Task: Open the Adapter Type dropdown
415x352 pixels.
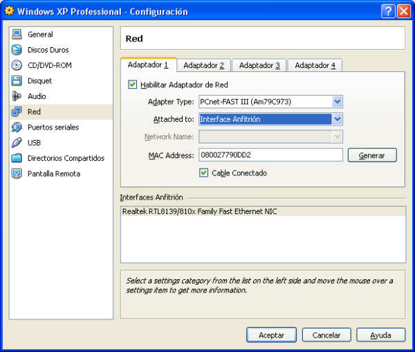Action: 337,102
